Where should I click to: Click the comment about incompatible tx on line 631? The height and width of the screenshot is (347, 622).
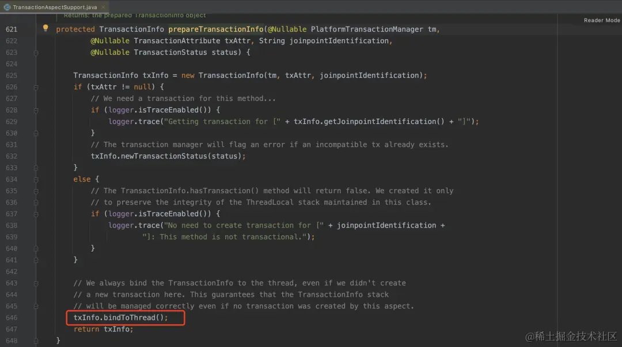(270, 145)
